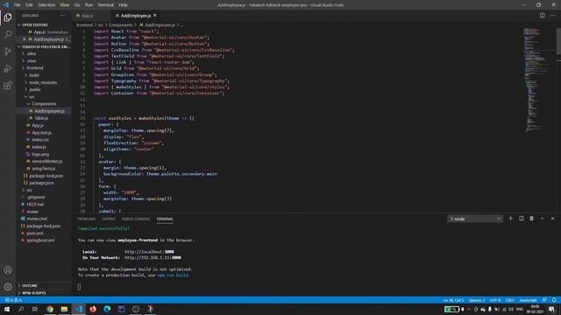Image resolution: width=561 pixels, height=315 pixels.
Task: Open HELP.md in the explorer tree
Action: (x=35, y=204)
